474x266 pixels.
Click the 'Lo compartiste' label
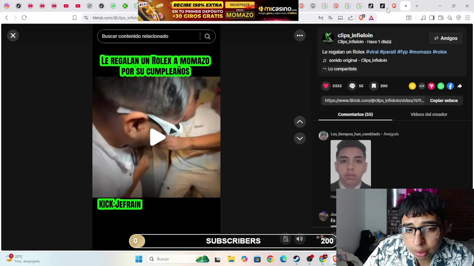342,69
